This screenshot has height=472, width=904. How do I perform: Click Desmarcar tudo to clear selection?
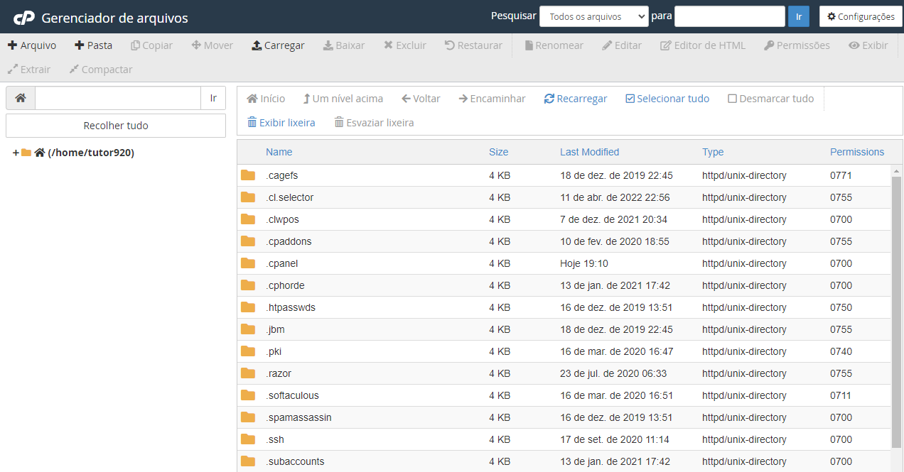point(770,98)
